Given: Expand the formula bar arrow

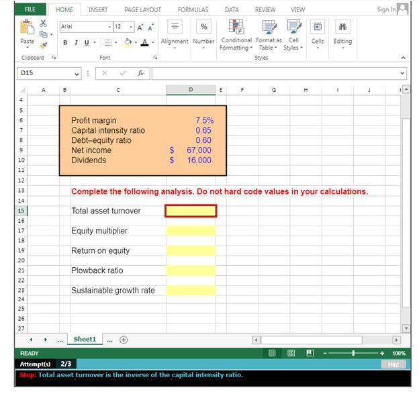Looking at the screenshot, I should (x=402, y=73).
